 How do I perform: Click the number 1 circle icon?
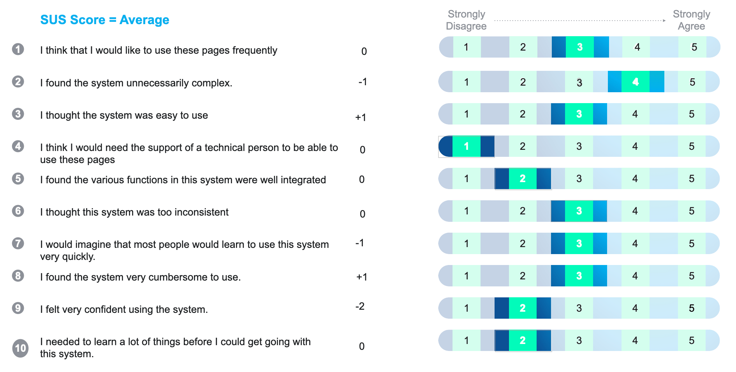pyautogui.click(x=18, y=49)
